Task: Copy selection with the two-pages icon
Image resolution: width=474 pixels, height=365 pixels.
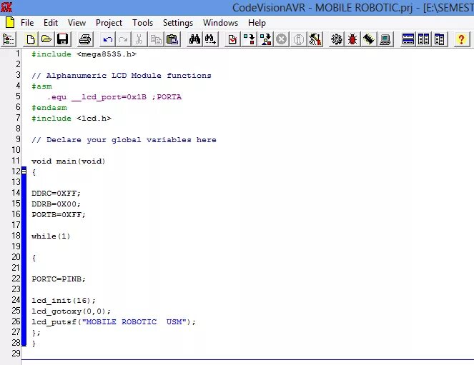Action: 156,39
